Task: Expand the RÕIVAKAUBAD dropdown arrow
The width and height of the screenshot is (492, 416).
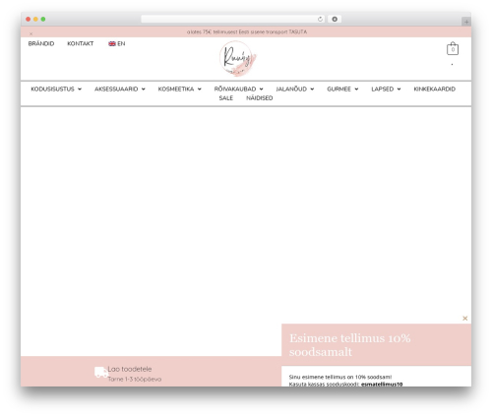Action: tap(261, 89)
